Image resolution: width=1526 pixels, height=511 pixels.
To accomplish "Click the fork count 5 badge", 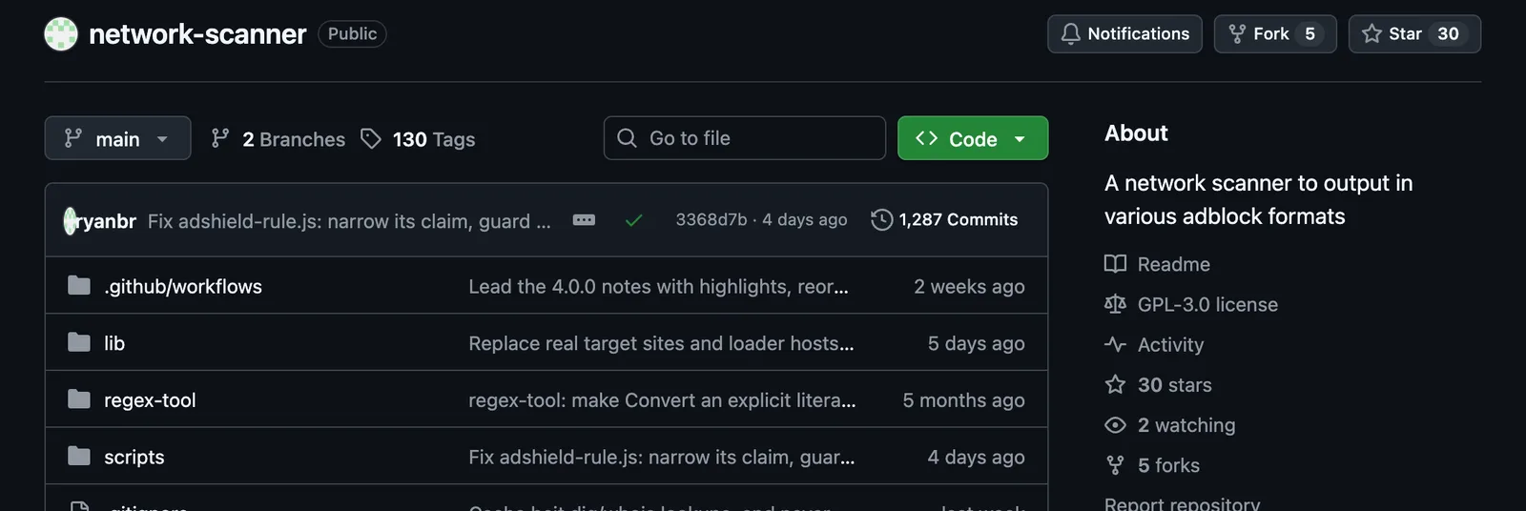I will [1310, 34].
